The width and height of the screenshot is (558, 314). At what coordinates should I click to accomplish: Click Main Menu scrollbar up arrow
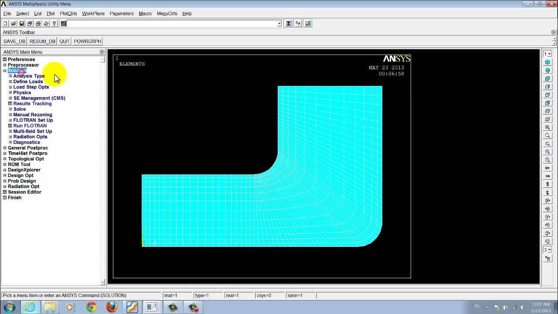click(103, 58)
